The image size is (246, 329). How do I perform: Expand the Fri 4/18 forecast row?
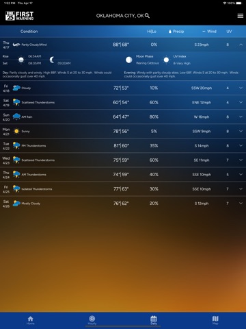click(x=241, y=88)
